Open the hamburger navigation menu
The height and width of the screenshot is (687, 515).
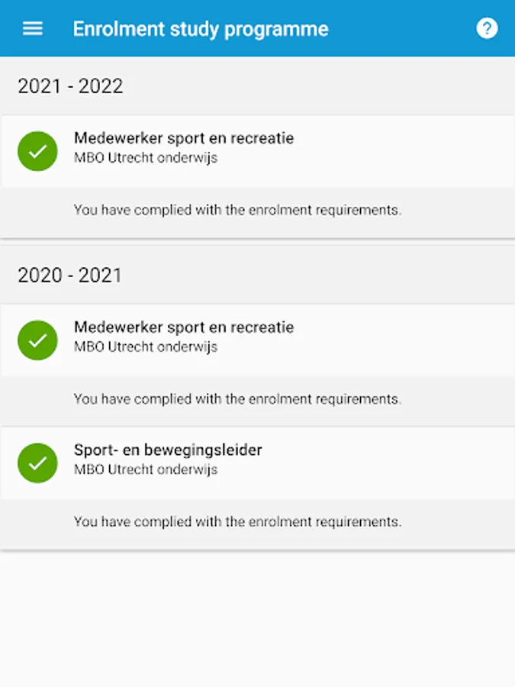point(33,29)
